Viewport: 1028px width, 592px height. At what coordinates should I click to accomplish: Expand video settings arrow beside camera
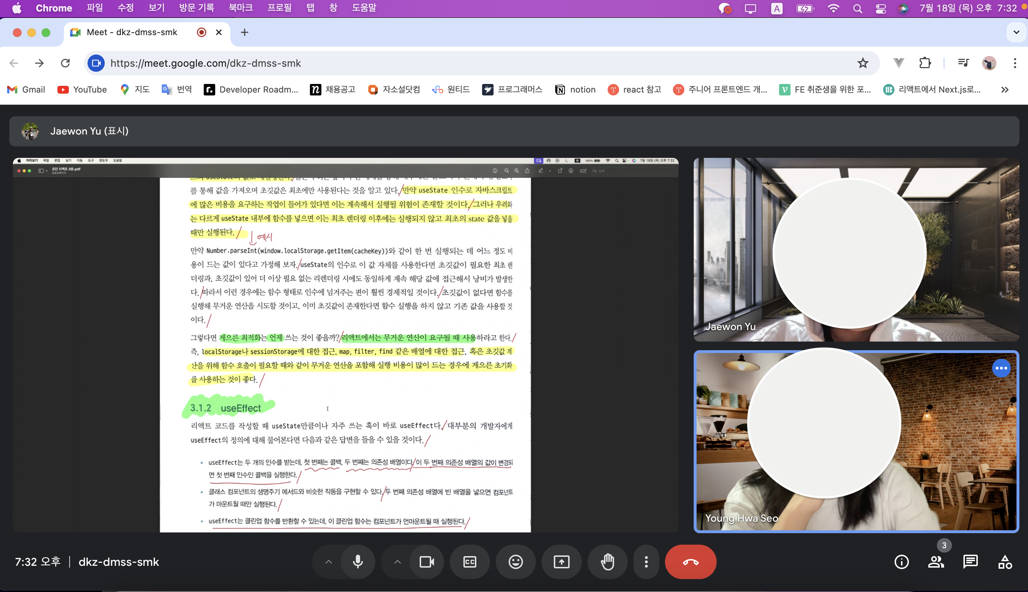[397, 562]
